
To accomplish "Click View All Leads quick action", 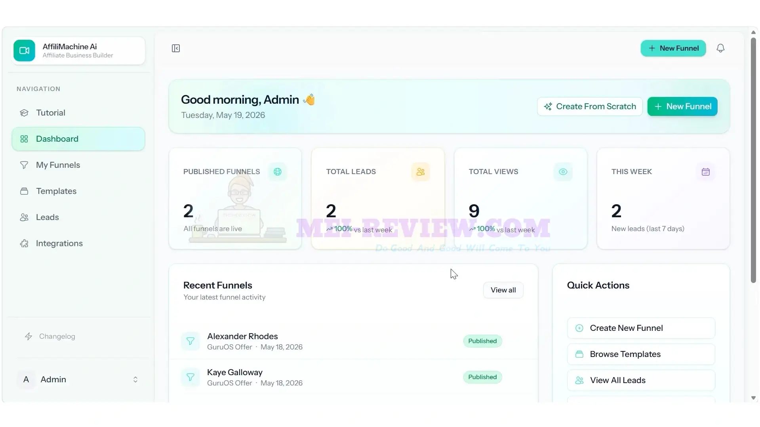I will pyautogui.click(x=641, y=380).
